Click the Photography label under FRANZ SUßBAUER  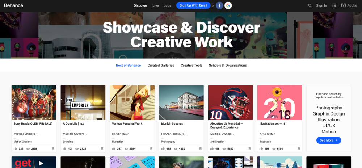[168, 142]
